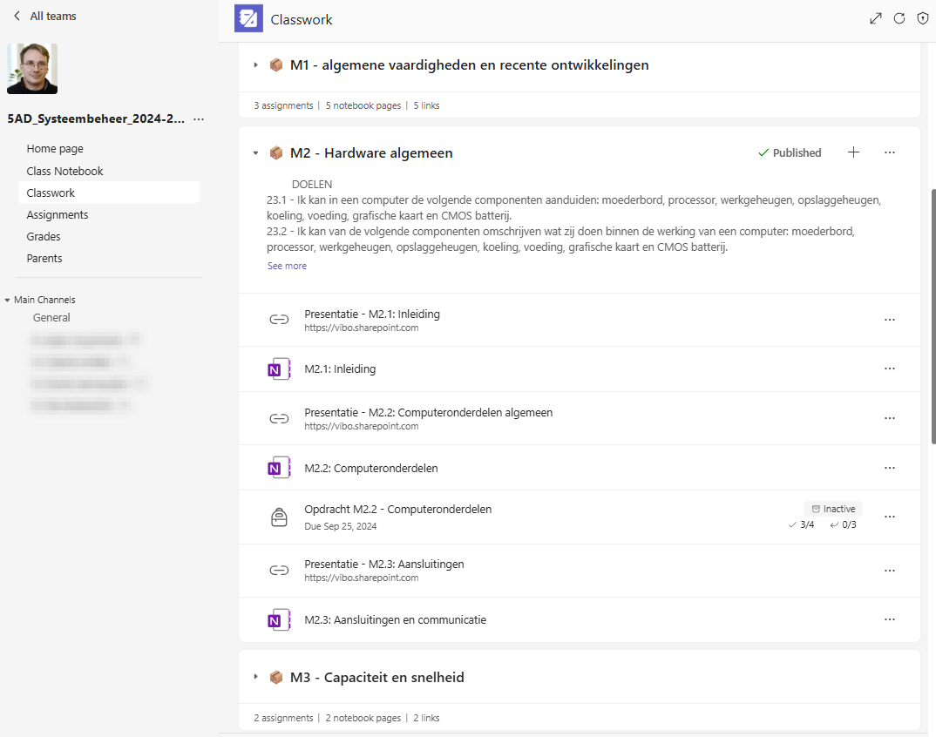Open options for Presentatie M2.1: Inleiding

(889, 320)
